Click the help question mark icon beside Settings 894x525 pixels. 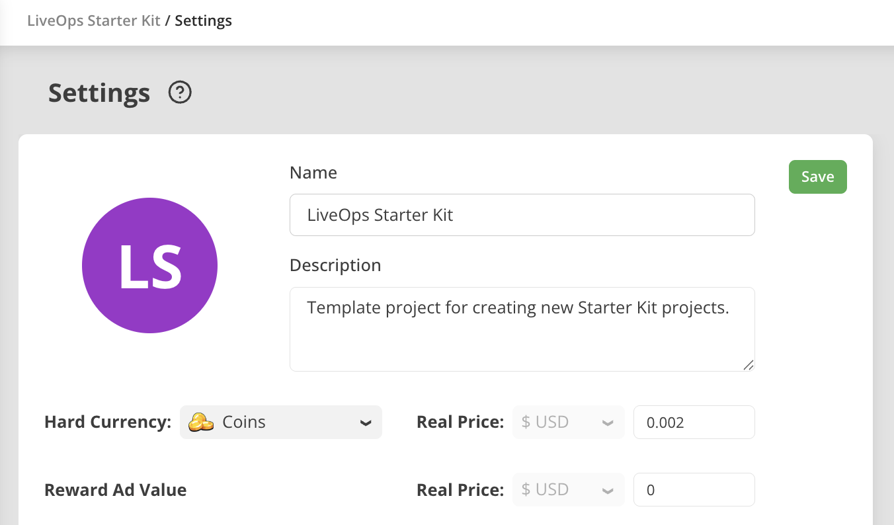(180, 93)
